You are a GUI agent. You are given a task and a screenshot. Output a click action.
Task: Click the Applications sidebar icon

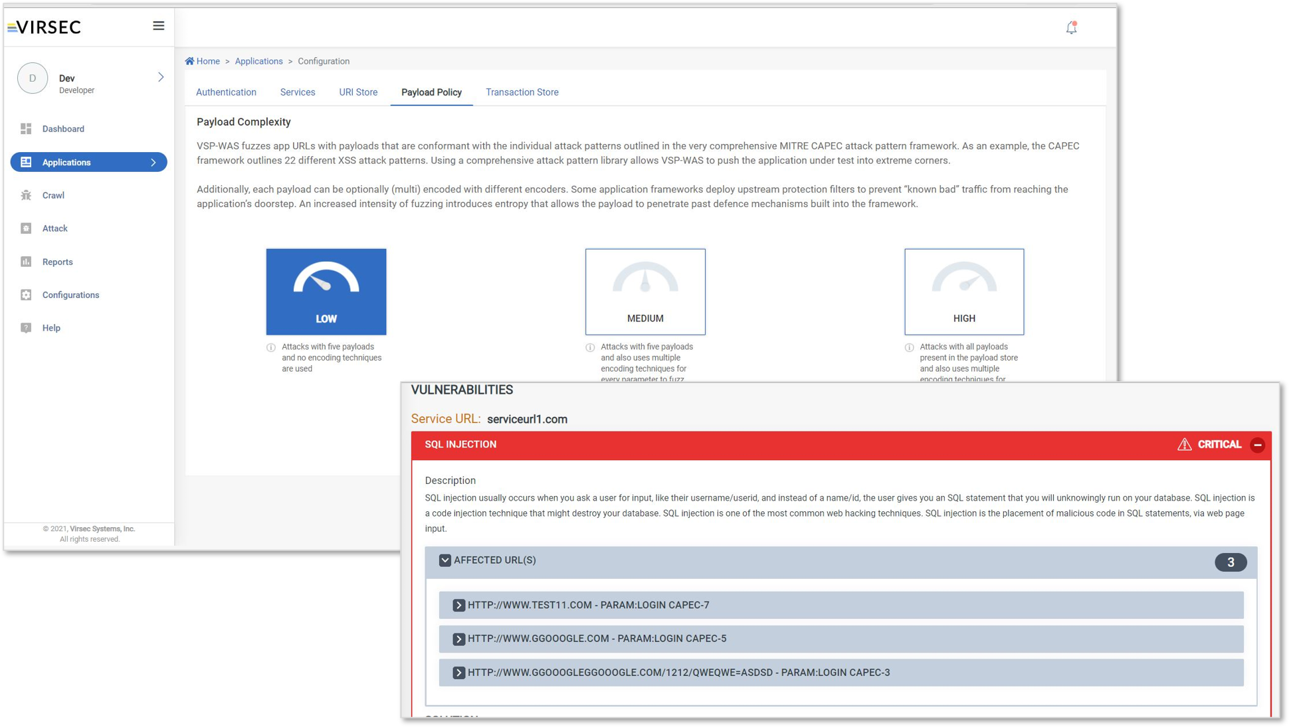[26, 162]
